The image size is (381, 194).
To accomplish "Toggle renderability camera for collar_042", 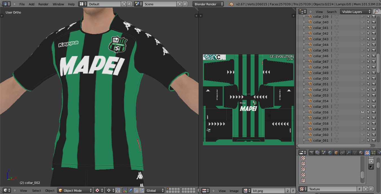I will click(374, 34).
